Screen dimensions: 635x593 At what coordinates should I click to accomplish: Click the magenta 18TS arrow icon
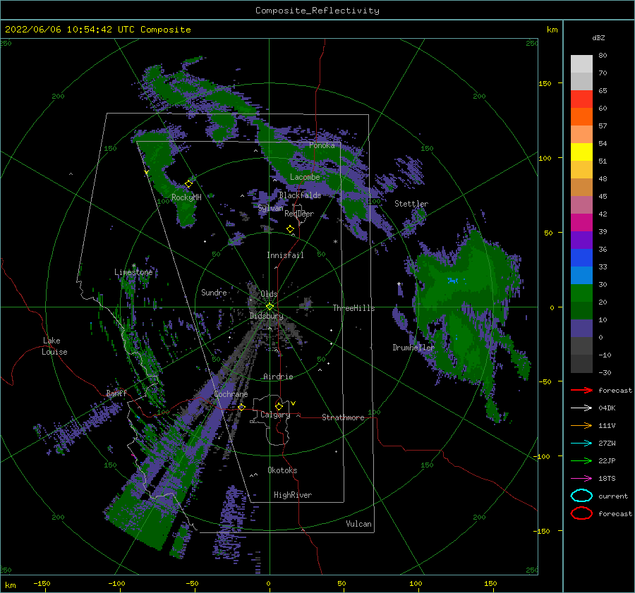tap(581, 479)
